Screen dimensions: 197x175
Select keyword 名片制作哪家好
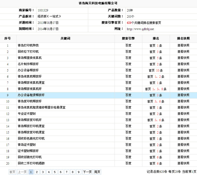28,64
